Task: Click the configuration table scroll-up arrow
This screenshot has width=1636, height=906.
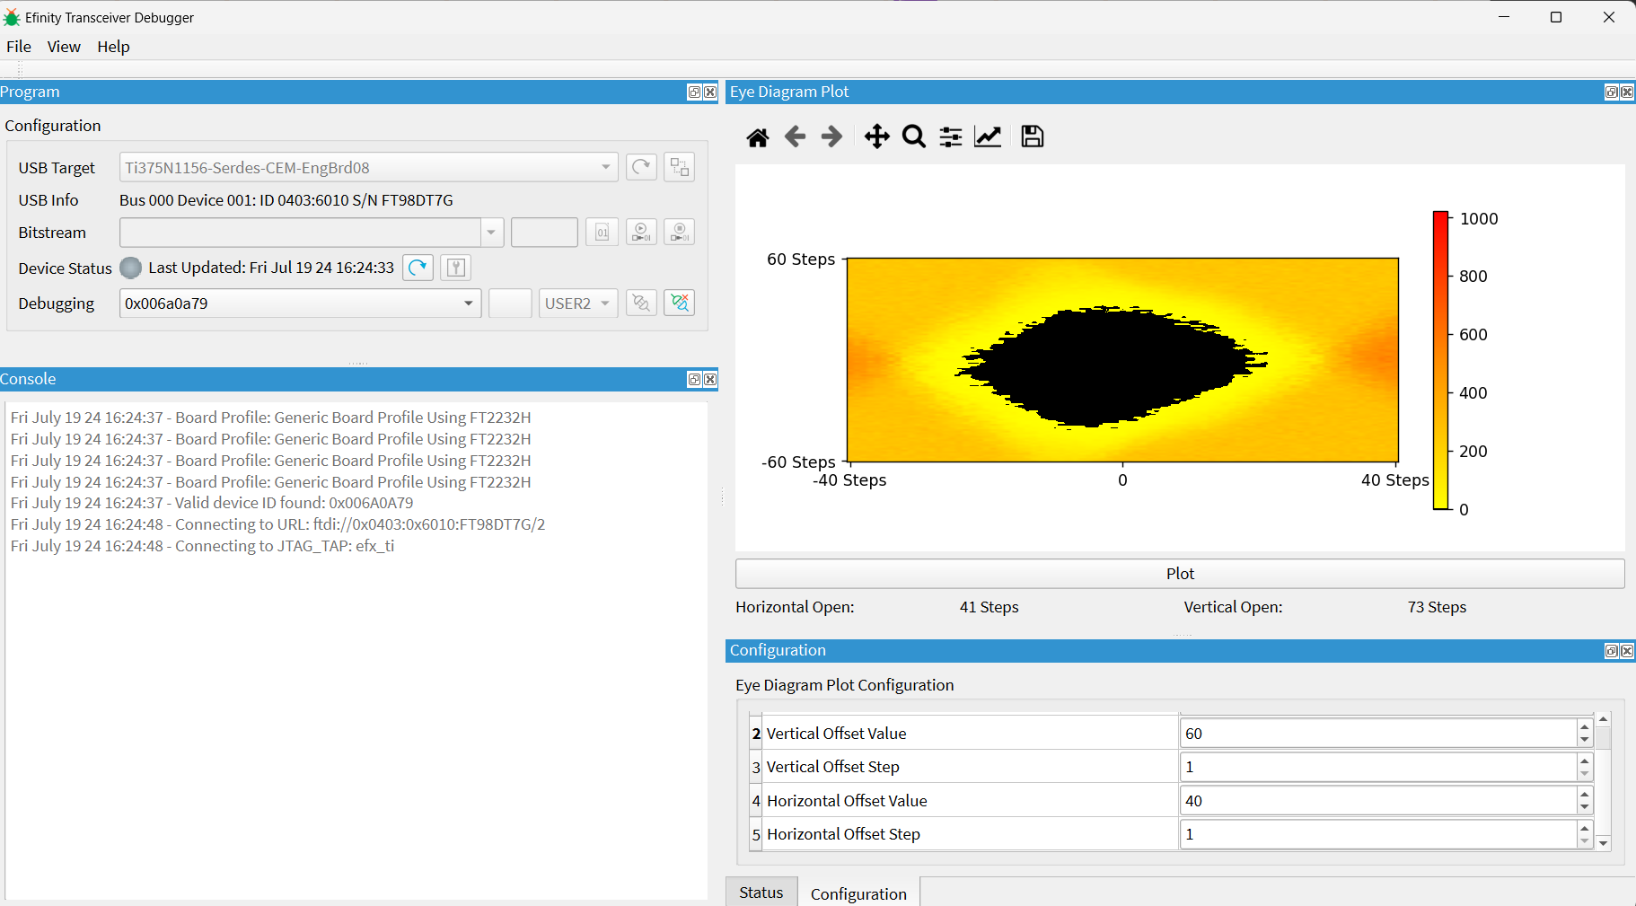Action: point(1604,719)
